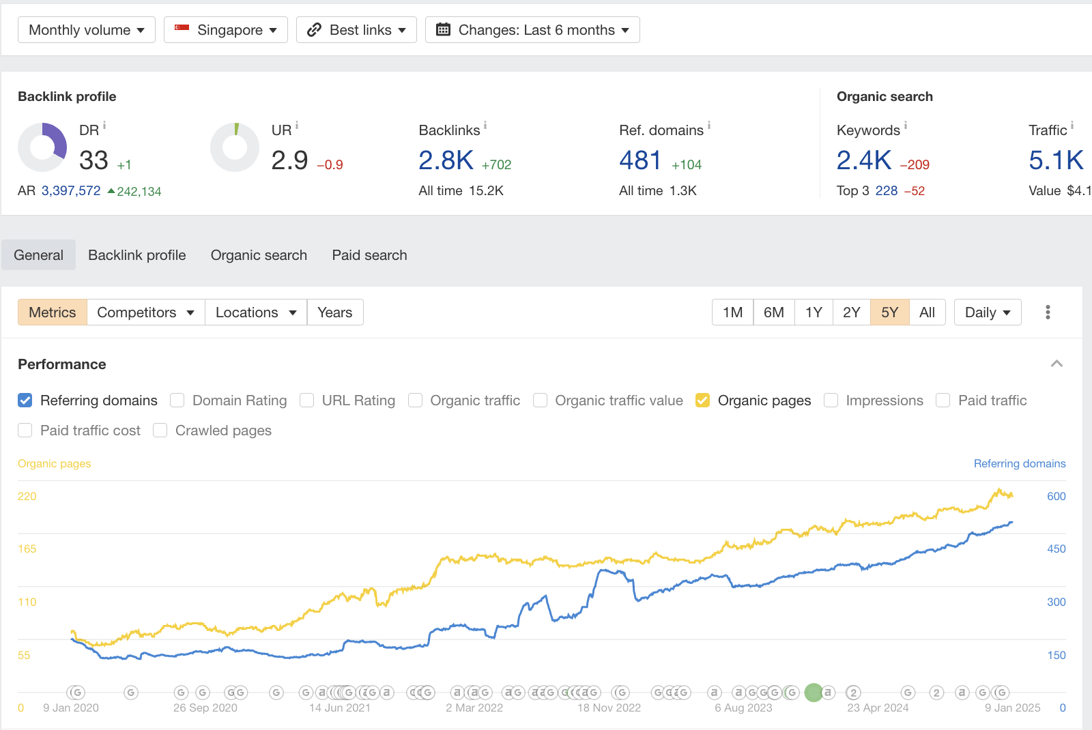The width and height of the screenshot is (1092, 730).
Task: Collapse the Performance section chevron
Action: pos(1057,364)
